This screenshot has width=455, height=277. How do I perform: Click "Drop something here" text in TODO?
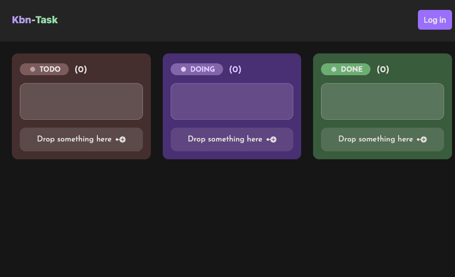pos(74,139)
